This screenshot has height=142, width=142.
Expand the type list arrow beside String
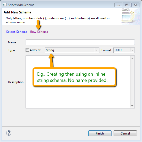97,50
